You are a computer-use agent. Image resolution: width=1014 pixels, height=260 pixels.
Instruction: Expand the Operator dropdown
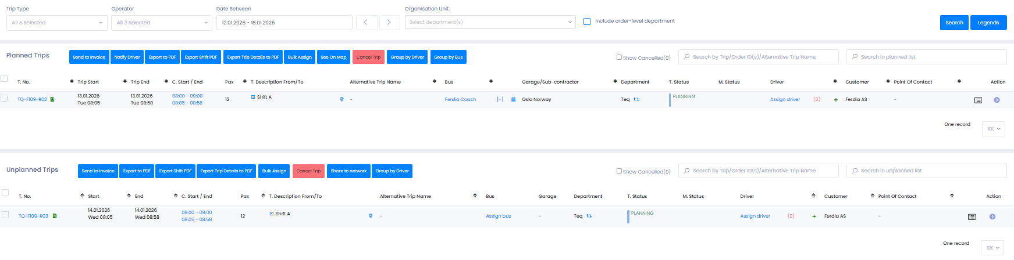162,23
